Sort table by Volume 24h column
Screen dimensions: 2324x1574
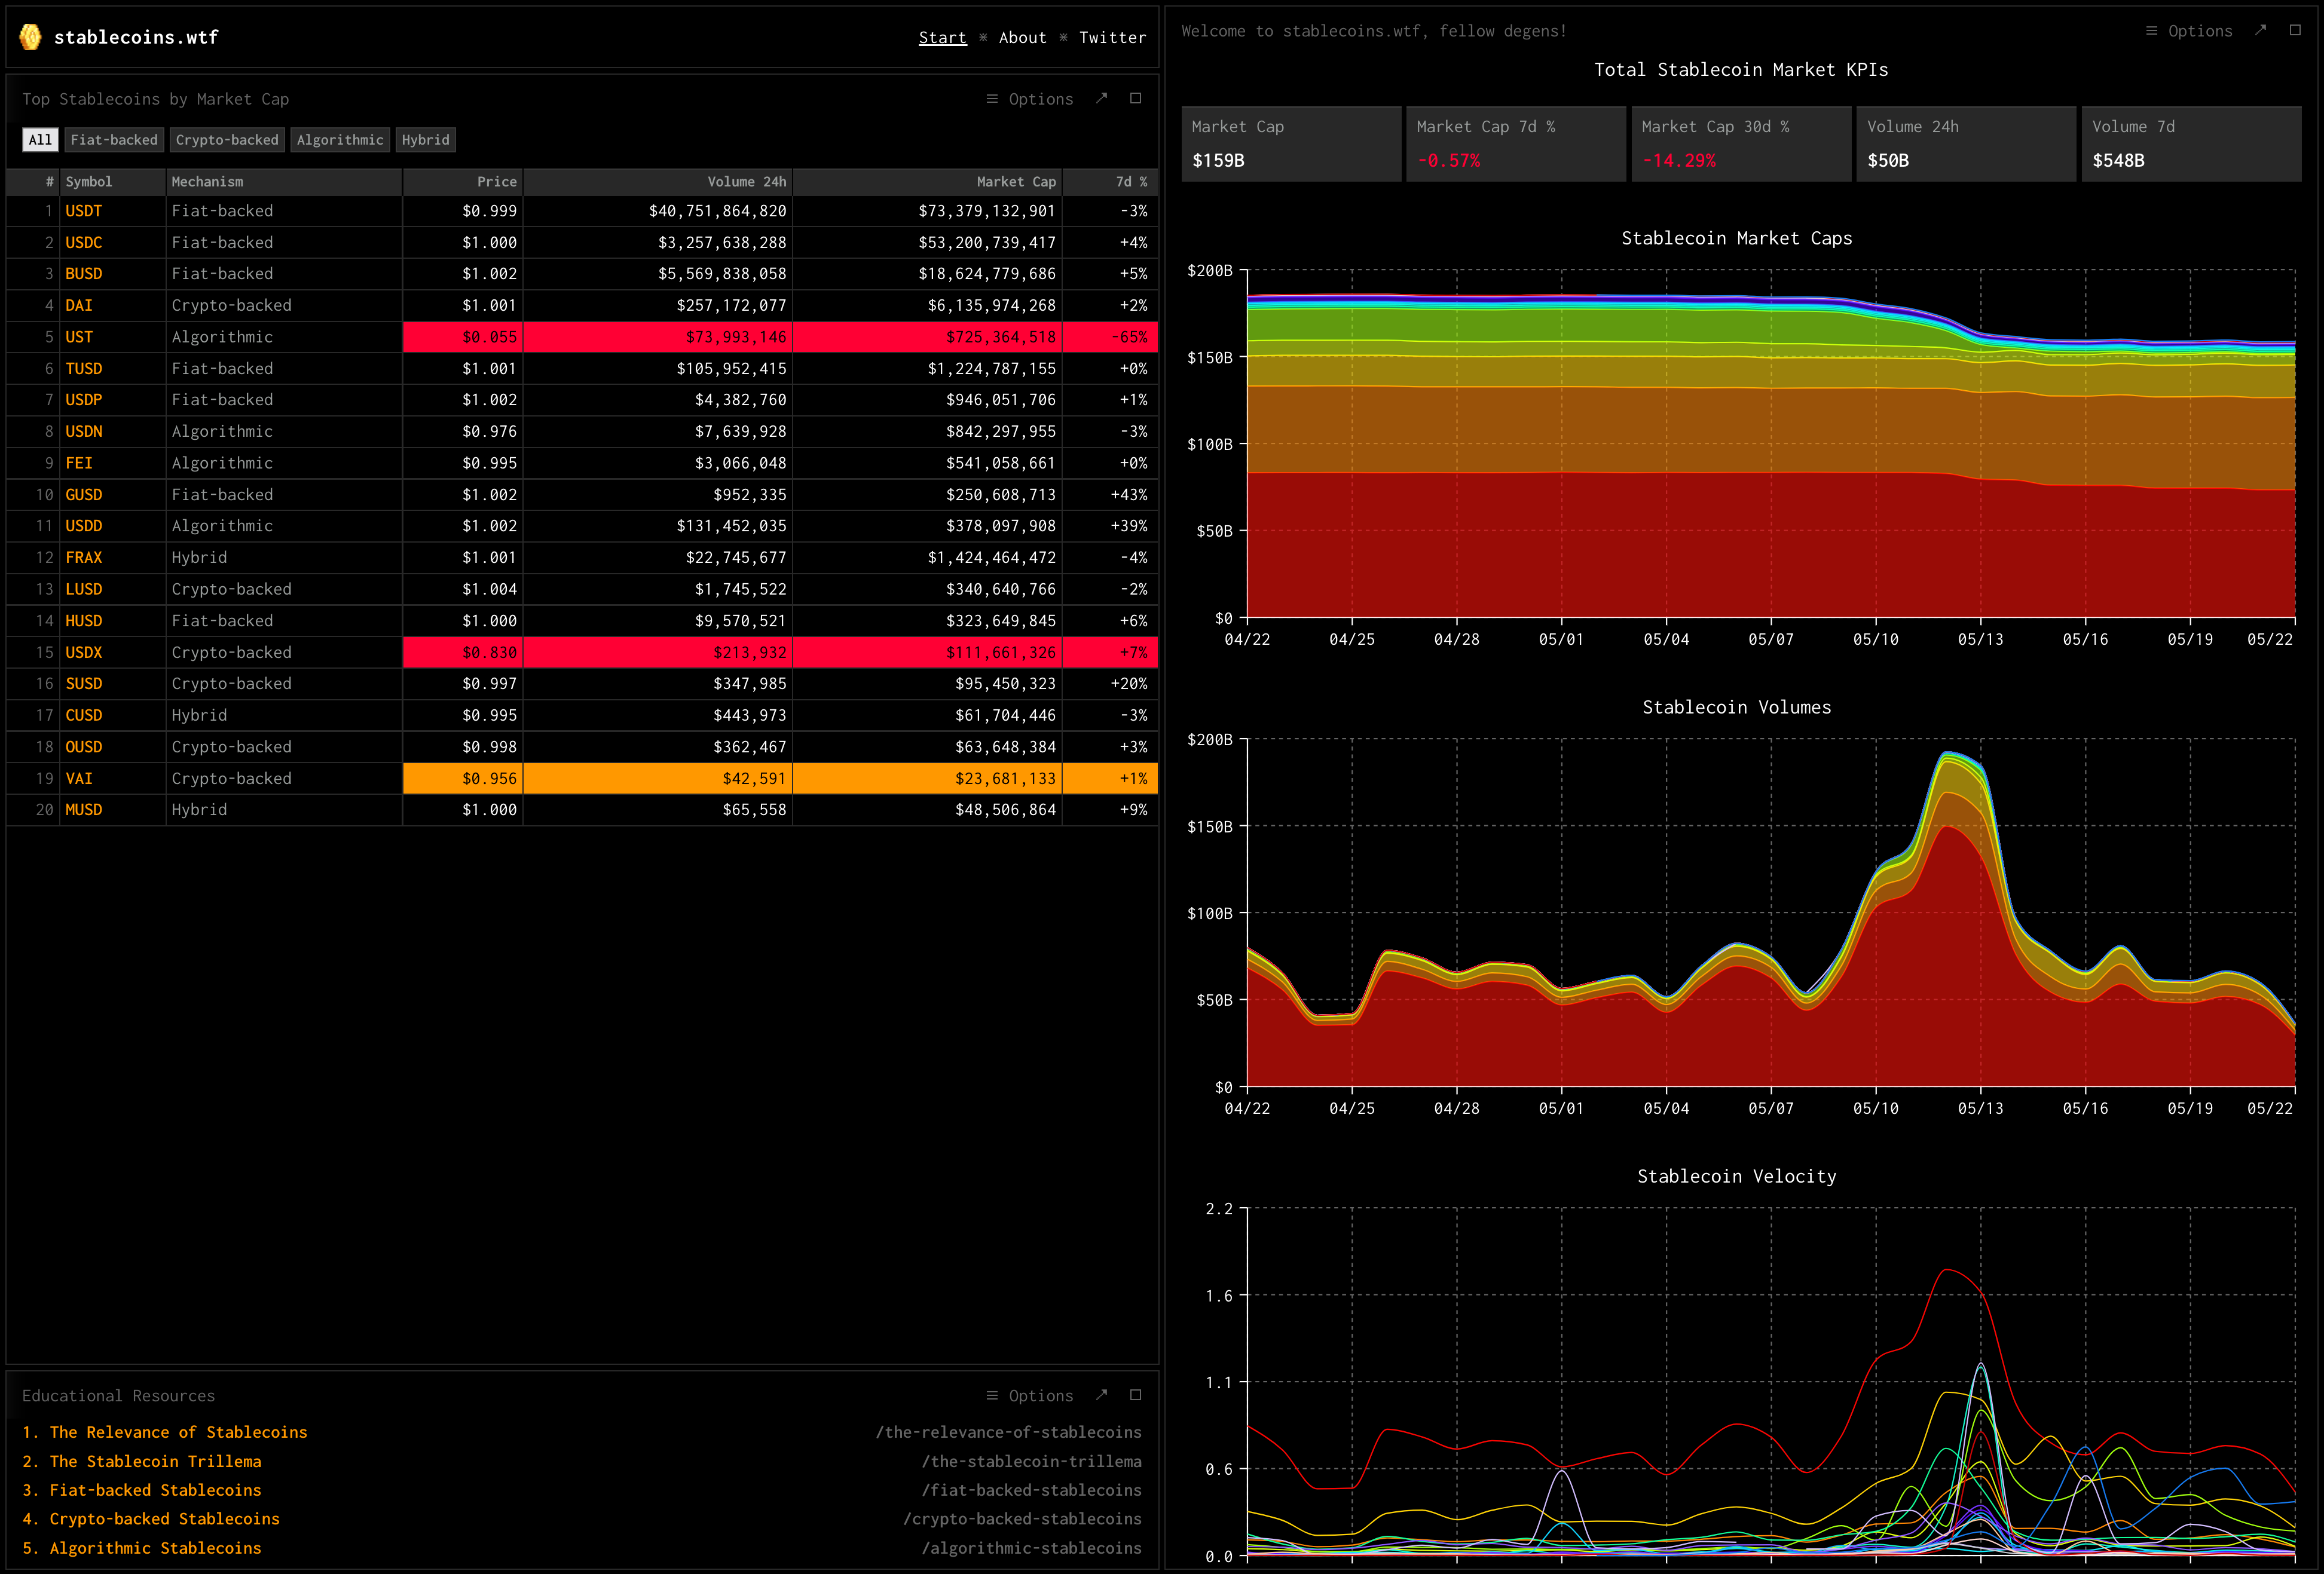pos(658,182)
